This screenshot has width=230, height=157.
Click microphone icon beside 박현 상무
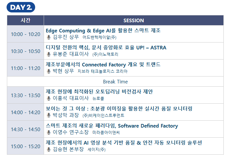click(49, 71)
